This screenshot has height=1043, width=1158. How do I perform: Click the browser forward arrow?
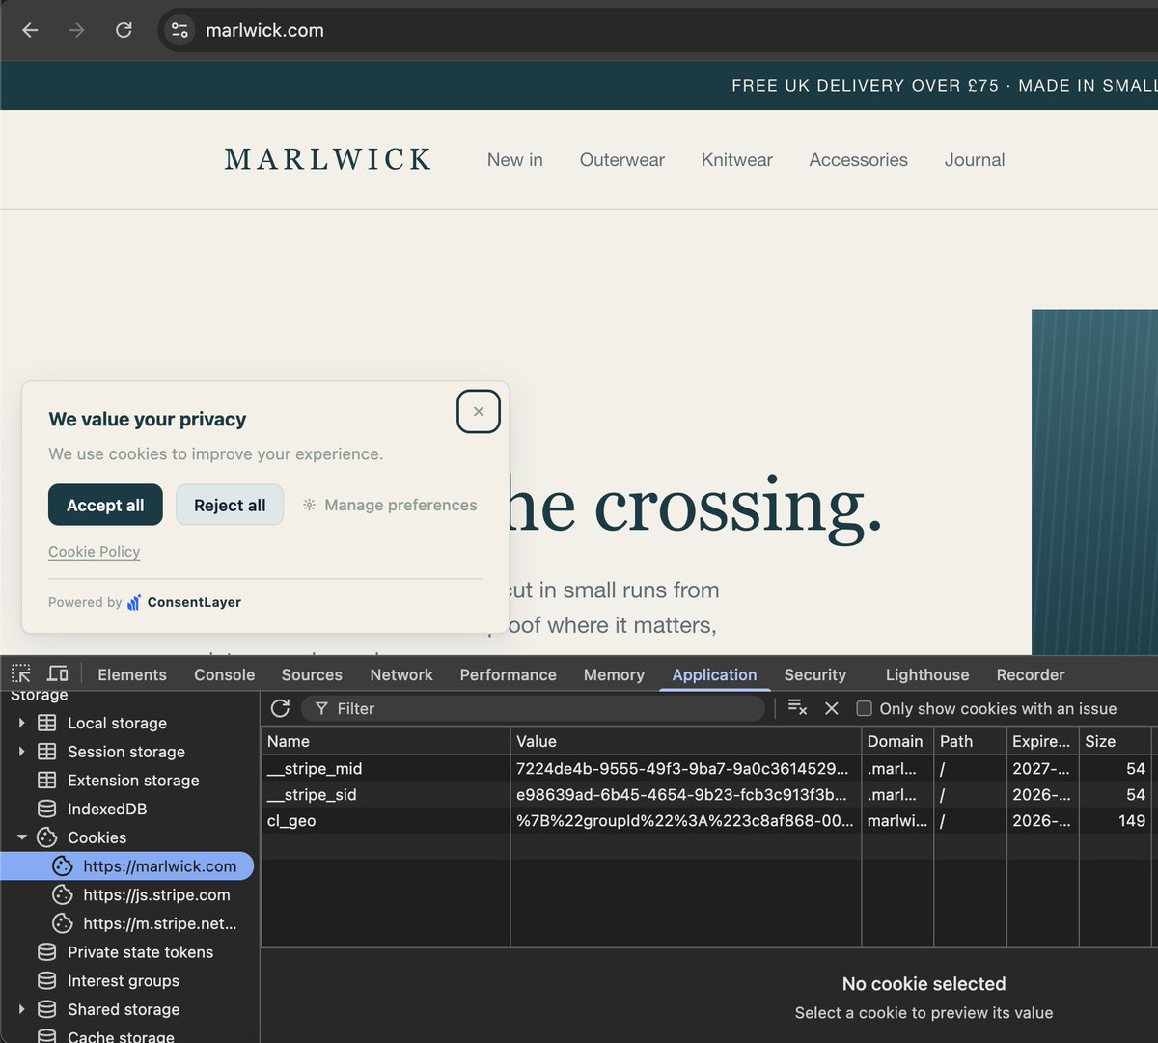(x=77, y=30)
